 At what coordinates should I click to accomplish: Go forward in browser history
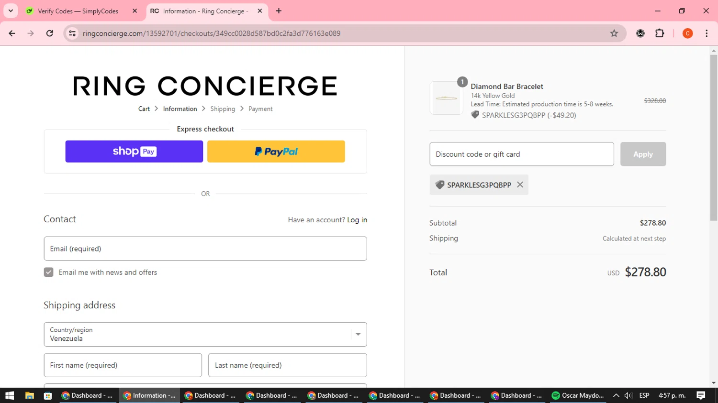(31, 33)
